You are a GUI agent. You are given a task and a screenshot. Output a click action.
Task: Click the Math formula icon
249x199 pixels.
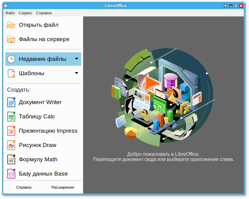tap(11, 159)
